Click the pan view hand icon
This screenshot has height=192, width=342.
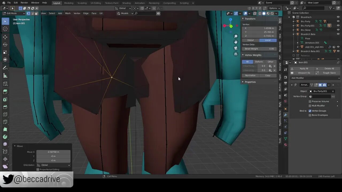(x=236, y=42)
